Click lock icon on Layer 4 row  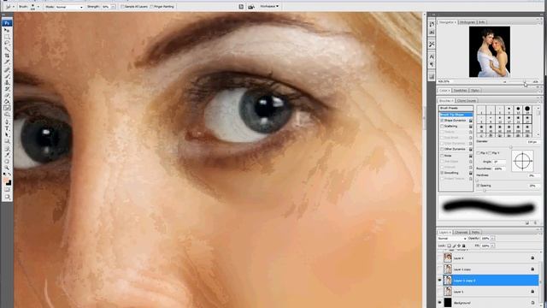[532, 258]
